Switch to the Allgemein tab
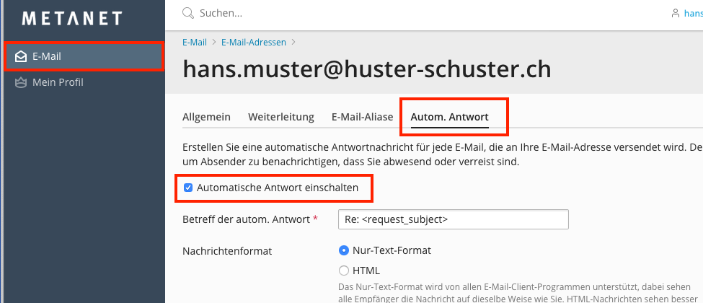703x303 pixels. [206, 117]
